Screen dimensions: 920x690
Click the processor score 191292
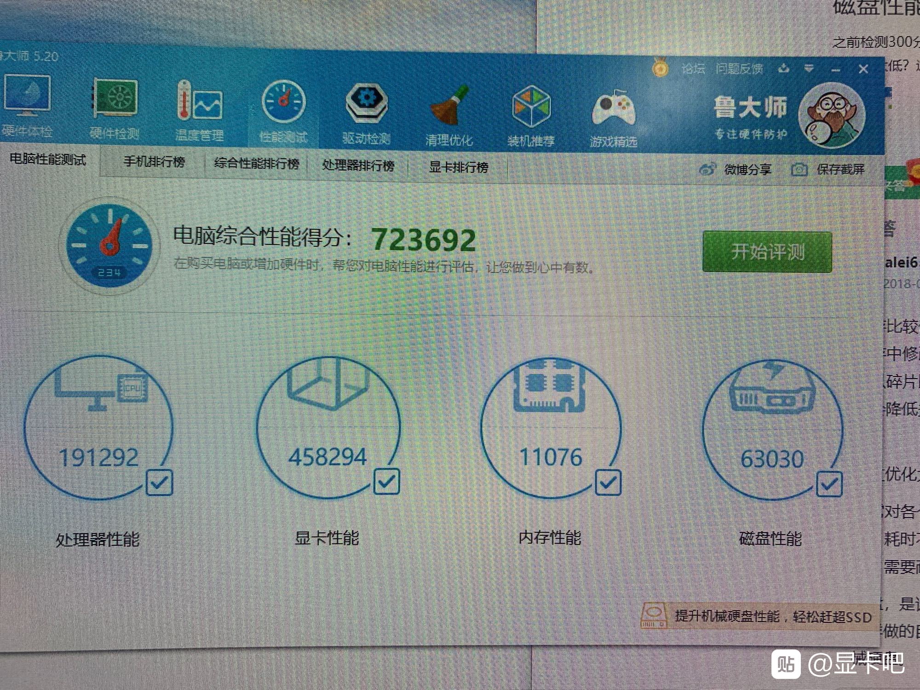click(x=98, y=457)
